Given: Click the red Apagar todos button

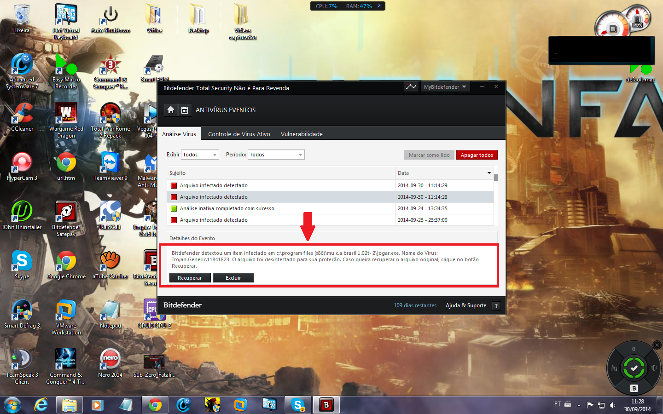Looking at the screenshot, I should tap(477, 155).
